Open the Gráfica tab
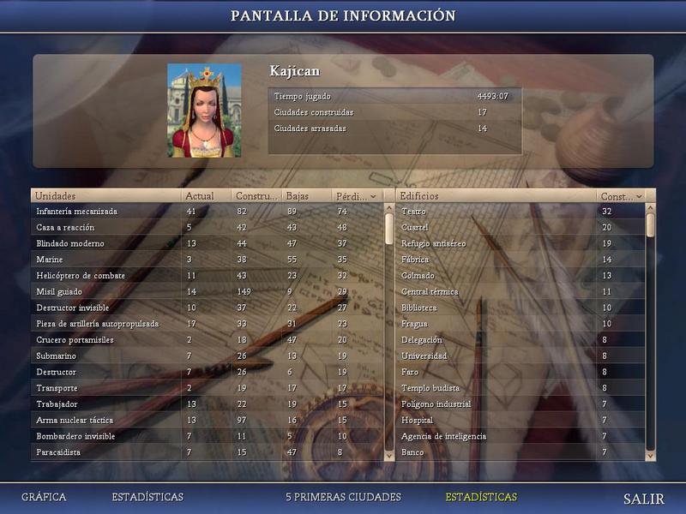This screenshot has height=514, width=686. (x=44, y=497)
